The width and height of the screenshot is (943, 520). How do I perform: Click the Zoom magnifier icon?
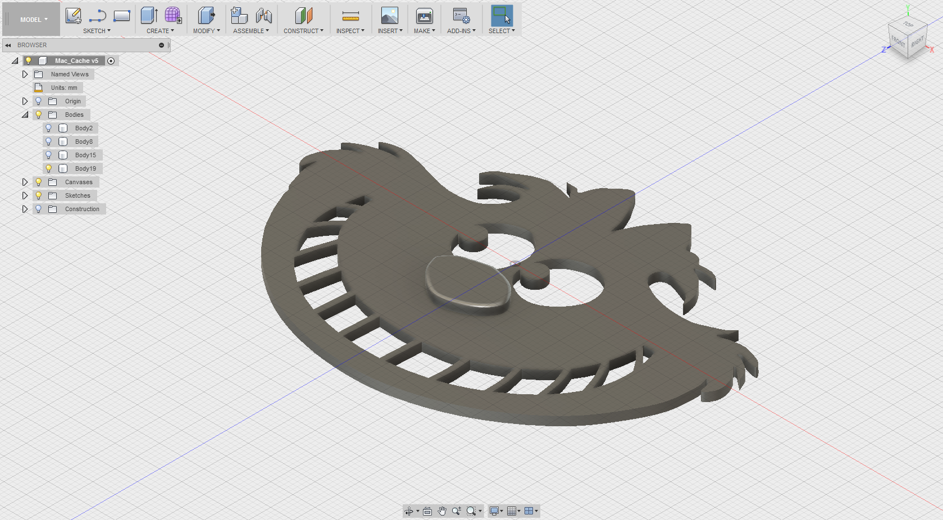pos(457,511)
